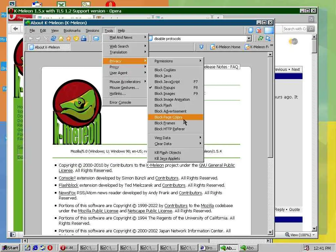Click the green Go arrow icon
This screenshot has height=252, width=336.
tap(260, 38)
